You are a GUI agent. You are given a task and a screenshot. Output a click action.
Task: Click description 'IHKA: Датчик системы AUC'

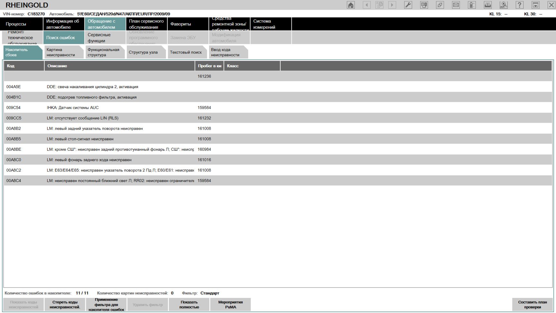[73, 108]
